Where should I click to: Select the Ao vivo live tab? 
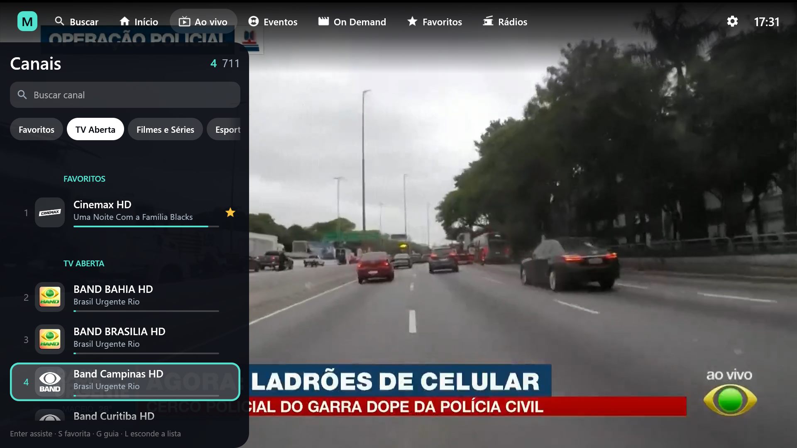(203, 22)
